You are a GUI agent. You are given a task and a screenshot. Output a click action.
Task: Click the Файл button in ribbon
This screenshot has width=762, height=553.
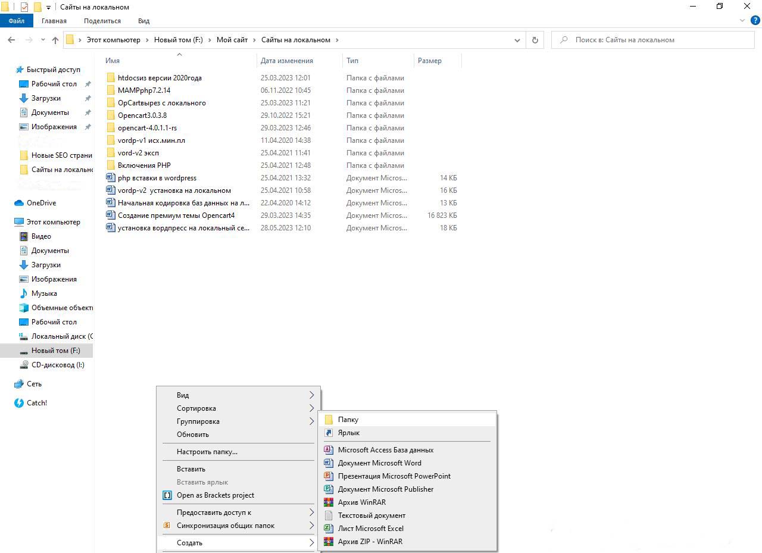click(17, 21)
